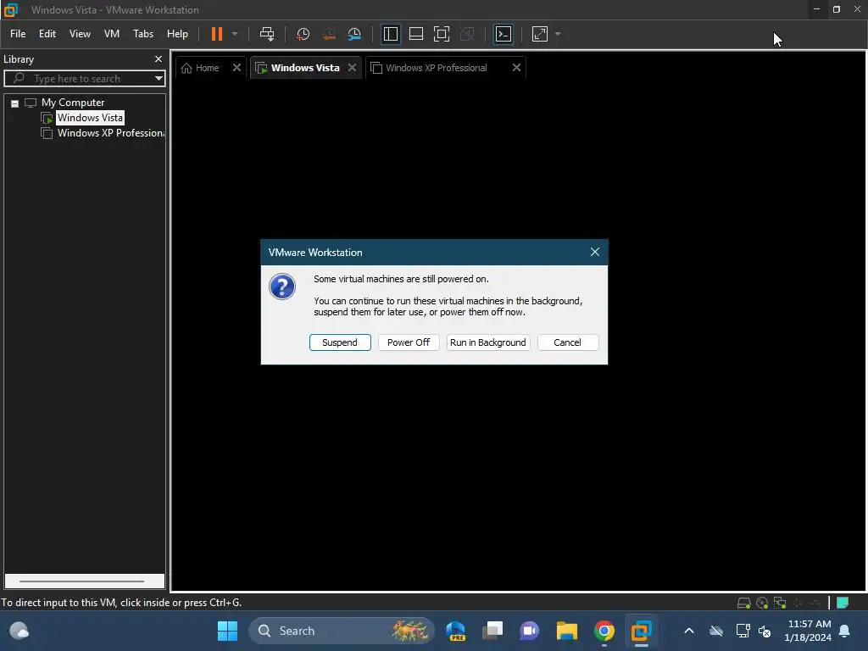This screenshot has width=868, height=651.
Task: Click the Library search input field
Action: [83, 79]
